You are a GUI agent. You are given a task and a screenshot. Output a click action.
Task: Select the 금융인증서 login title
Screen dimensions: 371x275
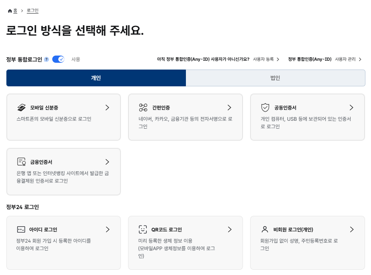[x=41, y=162]
